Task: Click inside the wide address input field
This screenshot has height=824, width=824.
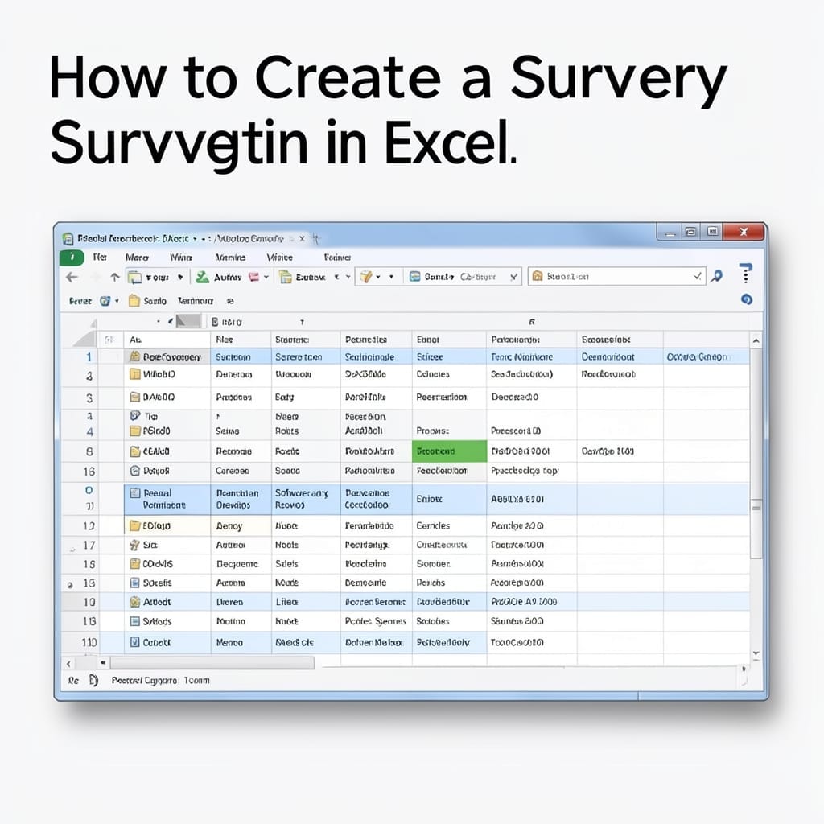Action: tap(617, 277)
